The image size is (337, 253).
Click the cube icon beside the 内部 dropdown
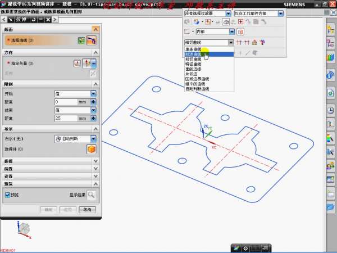[240, 32]
